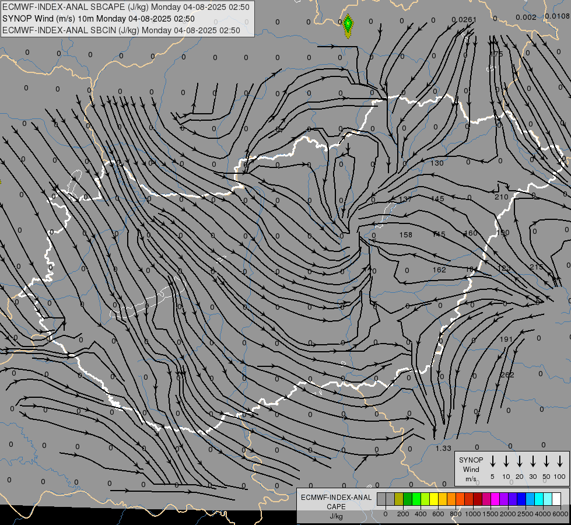Image resolution: width=571 pixels, height=525 pixels.
Task: Click the 10 m/s wind arrow in legend
Action: tap(506, 461)
